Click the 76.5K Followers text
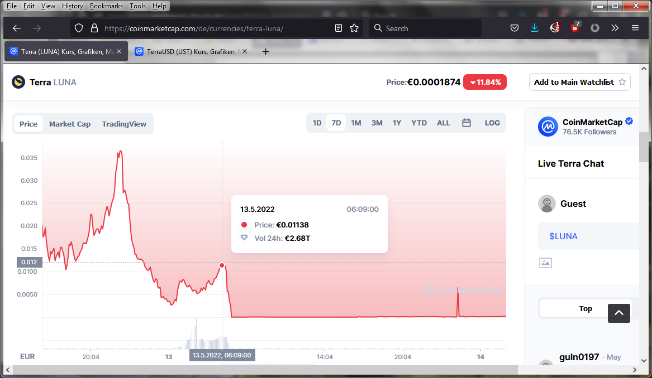Screen dimensions: 652x378 coord(589,132)
